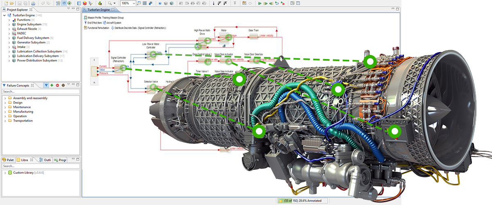This screenshot has width=492, height=205.
Task: Select the Custom Library entry
Action: (23, 173)
